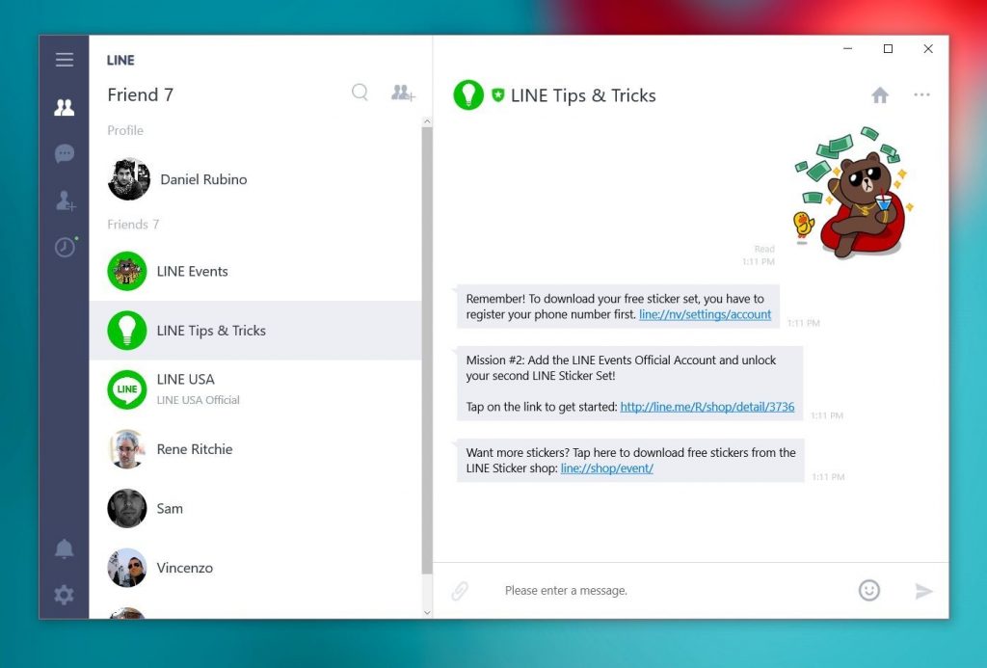Send the message with the arrow icon
The image size is (987, 668).
click(923, 591)
